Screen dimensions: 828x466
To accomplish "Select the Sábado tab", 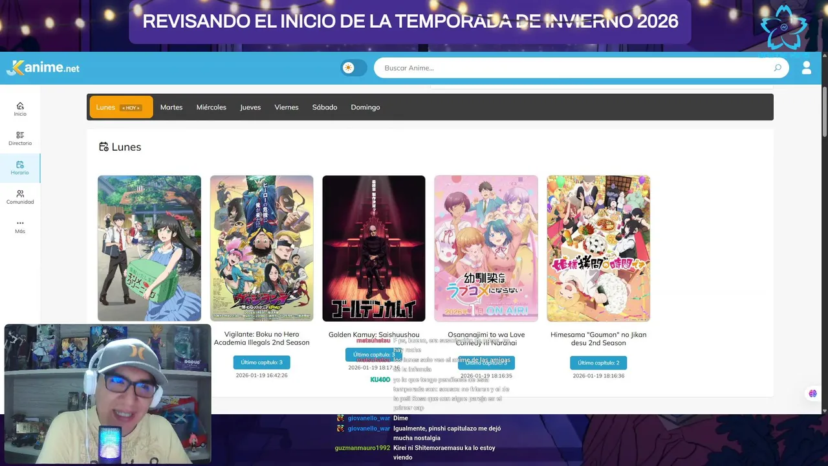I will pyautogui.click(x=325, y=107).
